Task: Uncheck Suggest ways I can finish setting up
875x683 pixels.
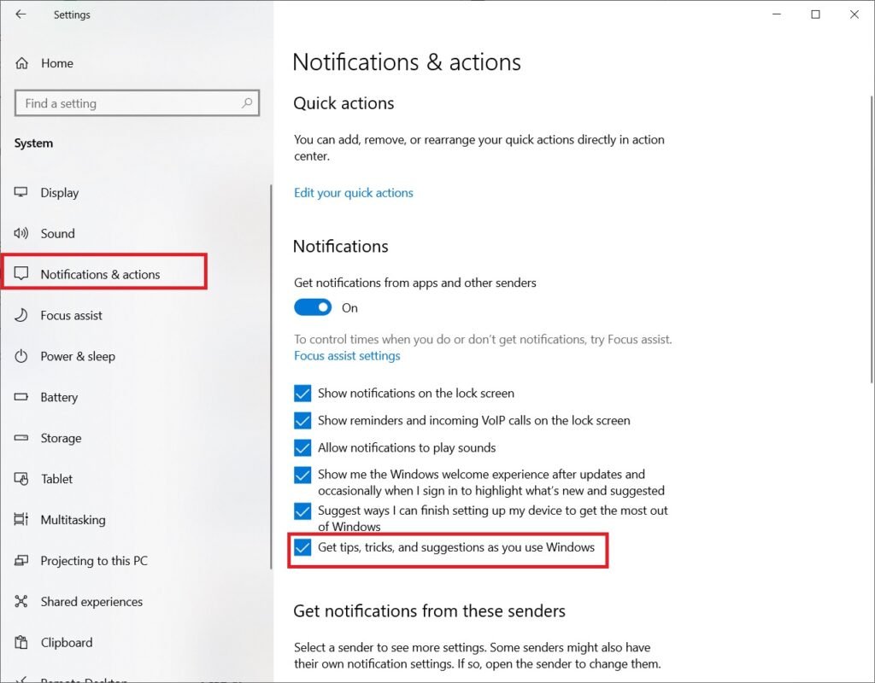Action: coord(302,511)
